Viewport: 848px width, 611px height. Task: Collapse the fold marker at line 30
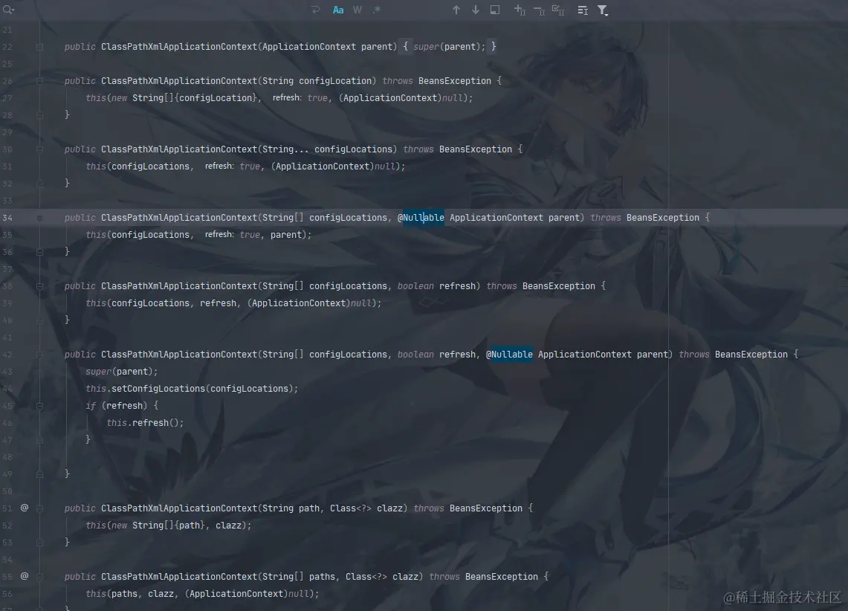pos(39,149)
